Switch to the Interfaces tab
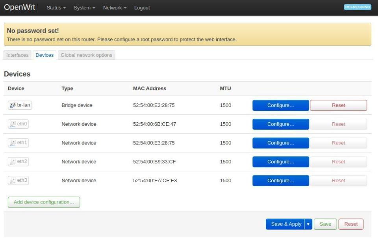378x241 pixels. click(x=17, y=55)
